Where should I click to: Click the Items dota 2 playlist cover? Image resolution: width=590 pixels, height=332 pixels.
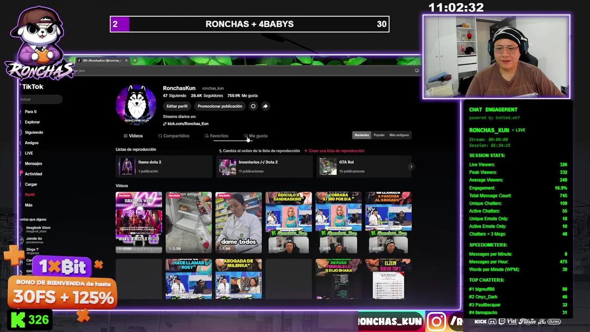coord(126,166)
